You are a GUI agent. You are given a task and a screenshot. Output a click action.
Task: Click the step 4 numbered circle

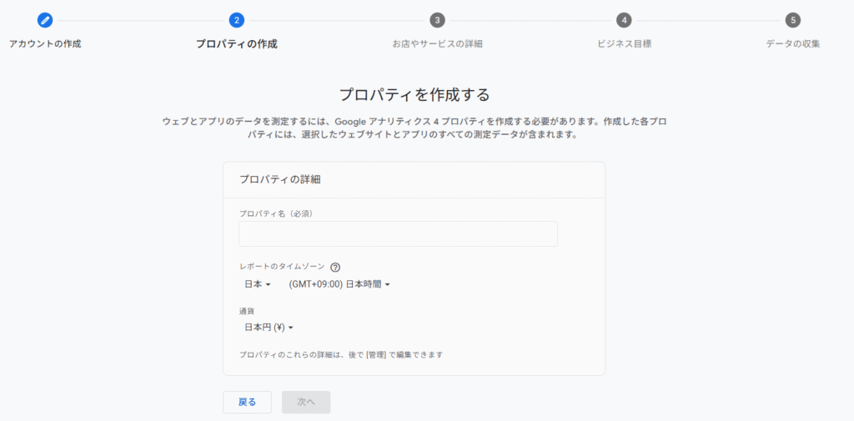point(624,20)
